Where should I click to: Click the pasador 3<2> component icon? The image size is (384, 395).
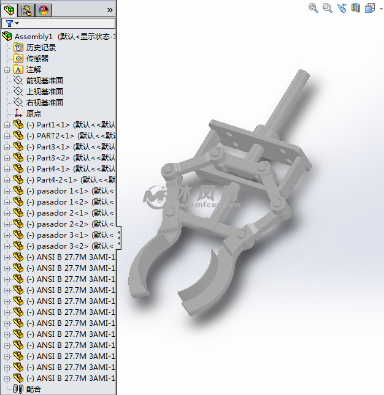pos(18,246)
